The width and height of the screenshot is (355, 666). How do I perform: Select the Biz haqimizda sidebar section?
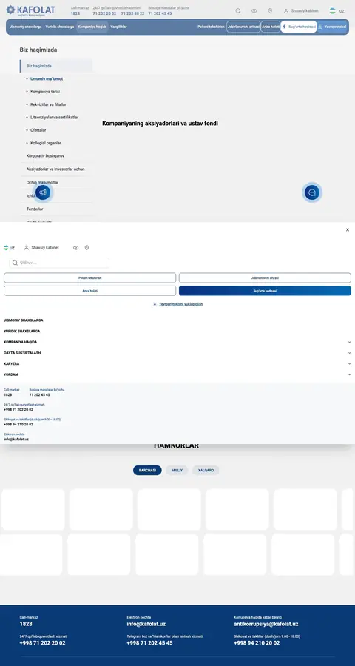pos(56,66)
